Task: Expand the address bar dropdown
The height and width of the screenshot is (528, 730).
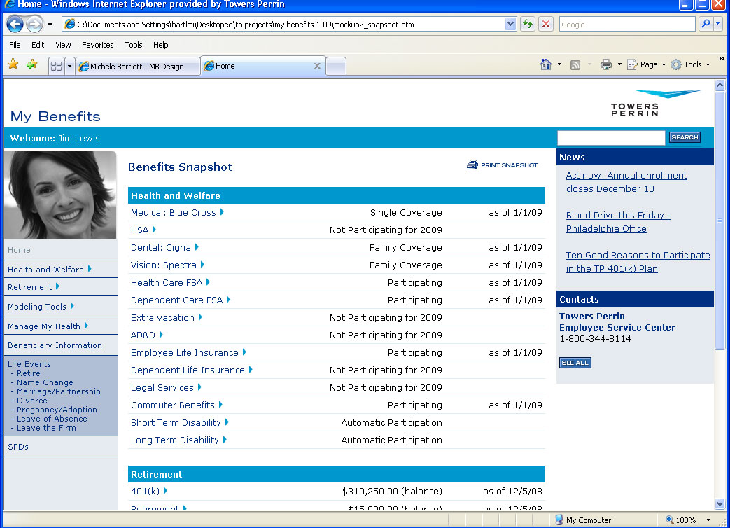Action: point(511,25)
